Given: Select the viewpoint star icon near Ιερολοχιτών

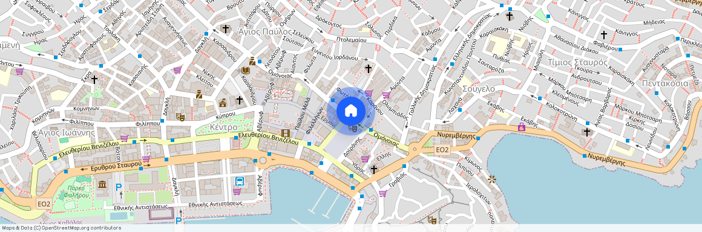Looking at the screenshot, I should coord(492,179).
